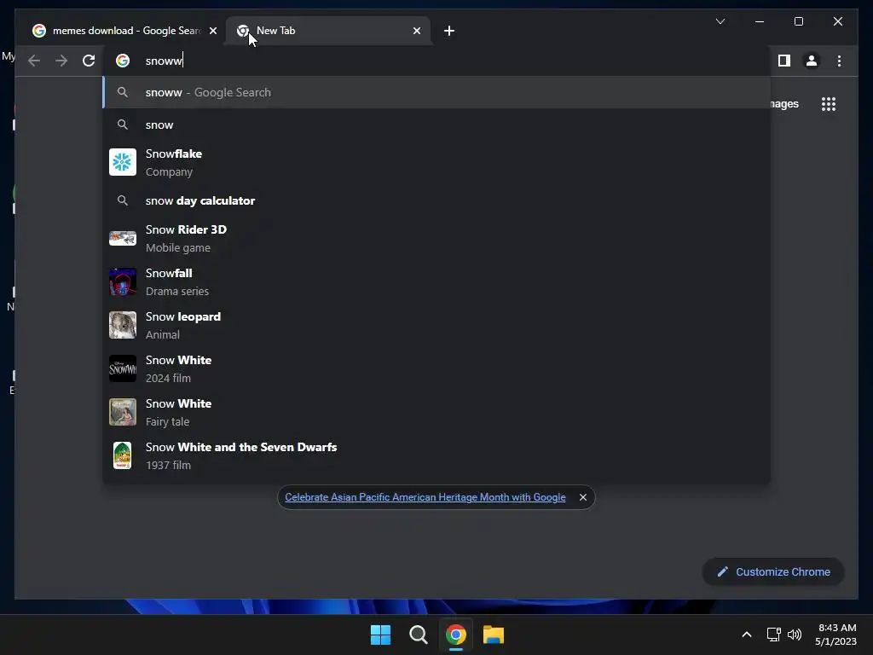Maximize the Chrome window
Viewport: 873px width, 655px height.
[x=798, y=21]
